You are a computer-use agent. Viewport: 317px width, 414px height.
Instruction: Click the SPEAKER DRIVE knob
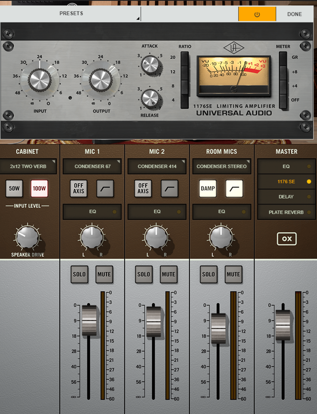coord(28,237)
